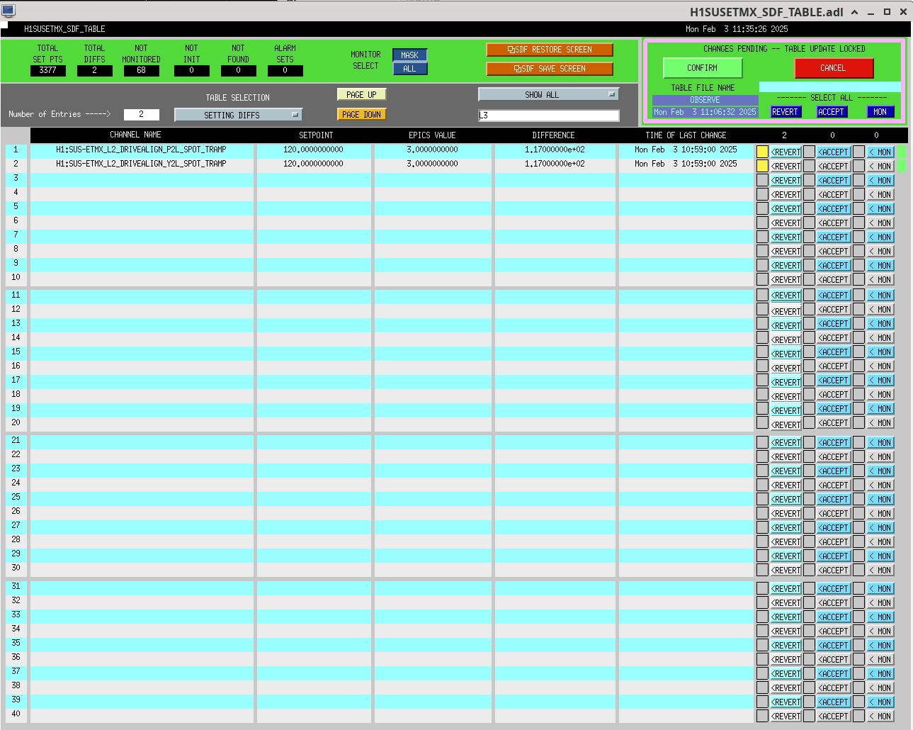Click the monitor indicator box in row 1
913x730 pixels.
click(x=858, y=152)
